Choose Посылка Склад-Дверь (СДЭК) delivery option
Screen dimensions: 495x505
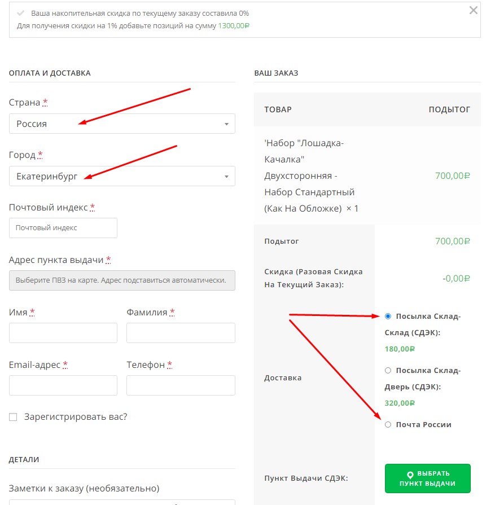click(388, 370)
